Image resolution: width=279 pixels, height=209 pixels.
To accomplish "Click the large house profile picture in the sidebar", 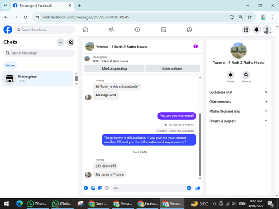I will click(x=238, y=51).
